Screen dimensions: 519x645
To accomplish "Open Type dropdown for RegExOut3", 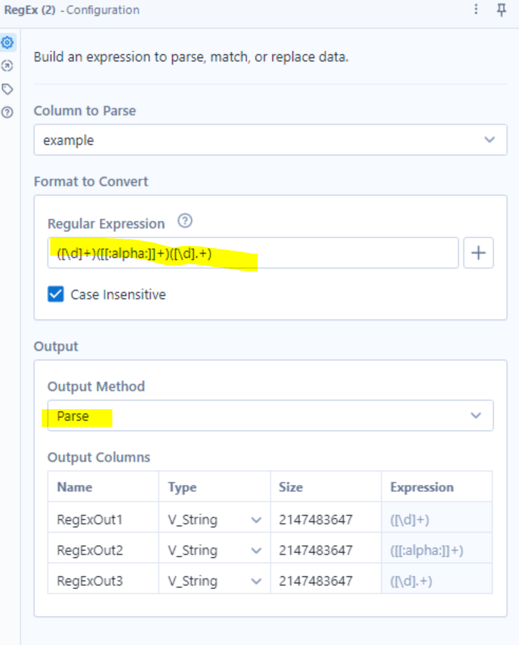I will 256,582.
